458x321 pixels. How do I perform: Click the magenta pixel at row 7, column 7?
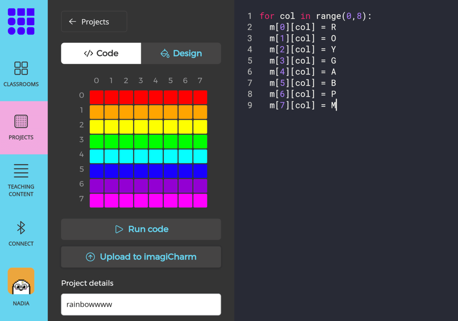coord(200,200)
